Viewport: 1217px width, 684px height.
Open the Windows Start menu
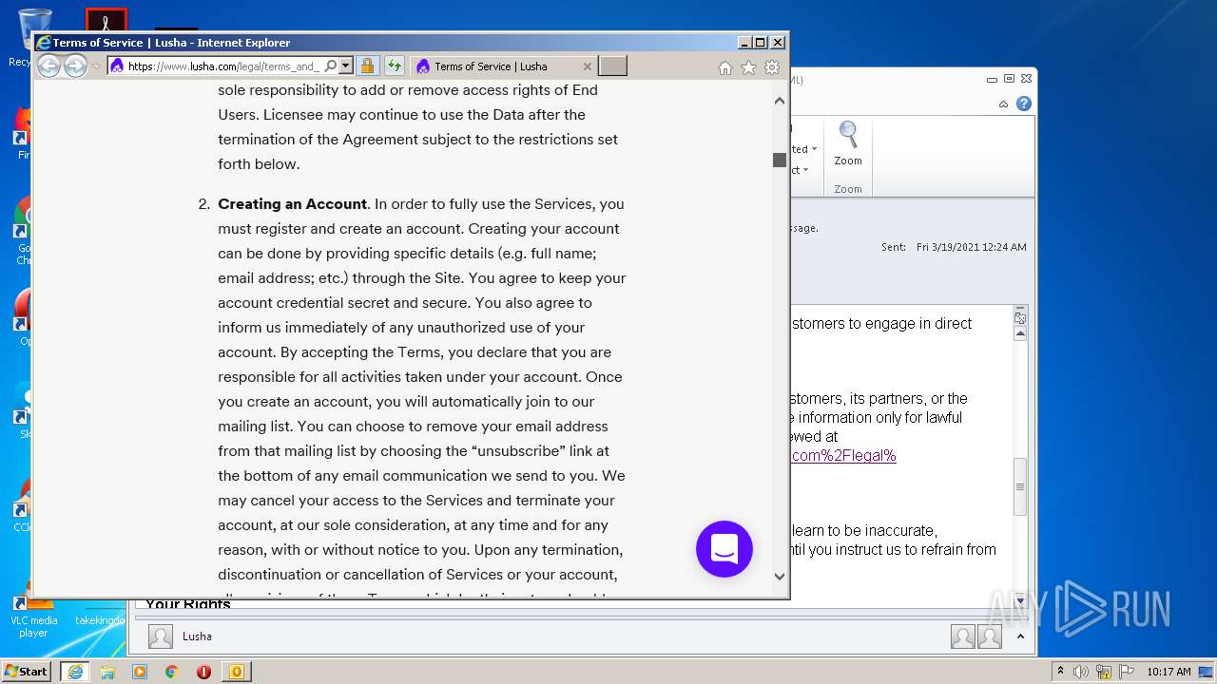point(27,672)
